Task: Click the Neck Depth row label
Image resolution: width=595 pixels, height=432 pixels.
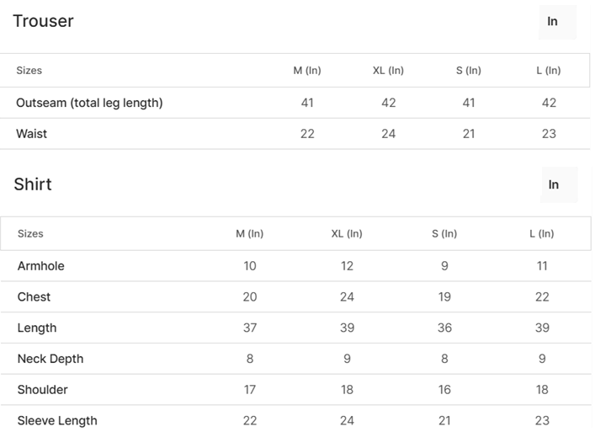Action: pos(50,359)
